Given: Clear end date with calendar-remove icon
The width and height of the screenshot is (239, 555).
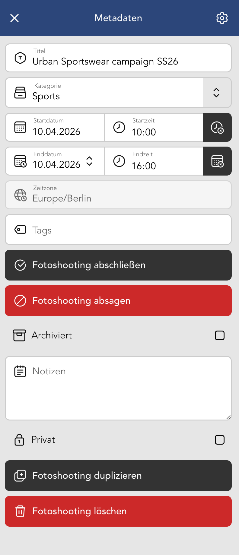Looking at the screenshot, I should pyautogui.click(x=217, y=161).
